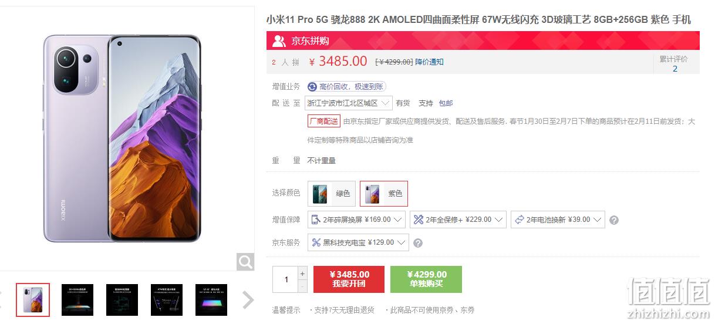Screen dimensions: 715x324
Task: Open the 降价通知 price alert link
Action: coord(429,62)
